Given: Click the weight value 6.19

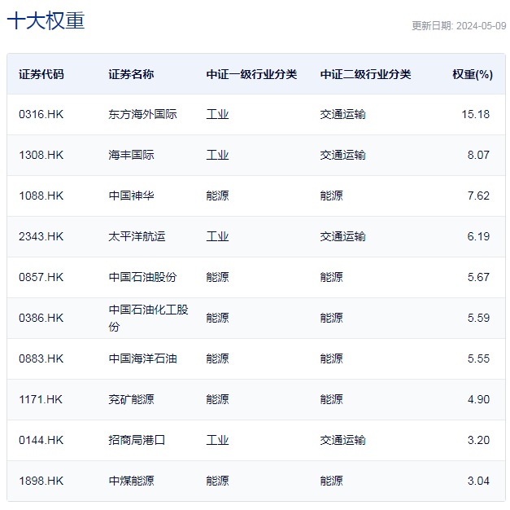Looking at the screenshot, I should pyautogui.click(x=478, y=236).
